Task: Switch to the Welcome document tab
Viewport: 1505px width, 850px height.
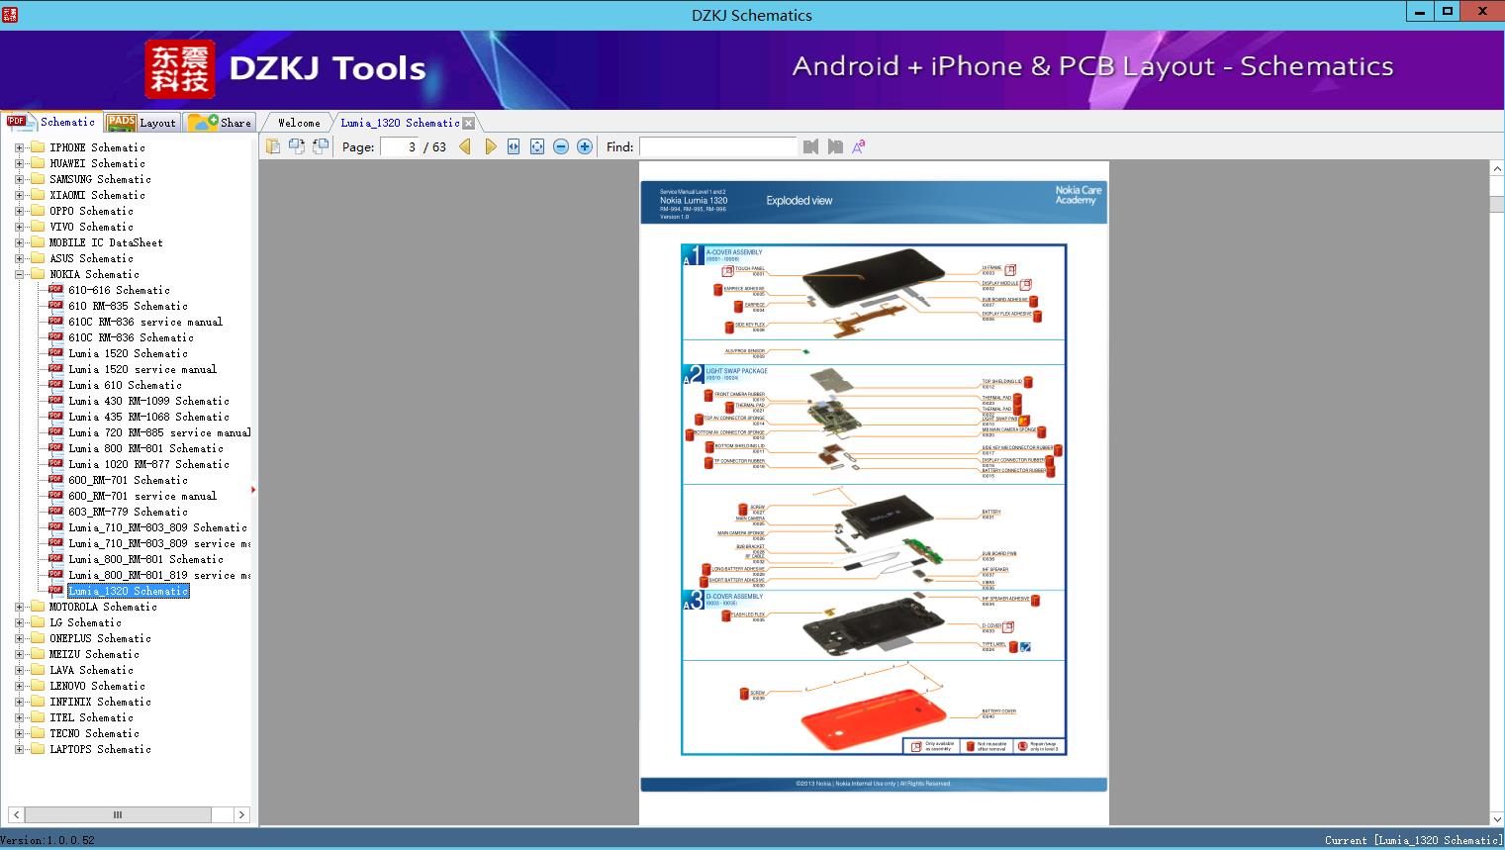Action: (299, 123)
